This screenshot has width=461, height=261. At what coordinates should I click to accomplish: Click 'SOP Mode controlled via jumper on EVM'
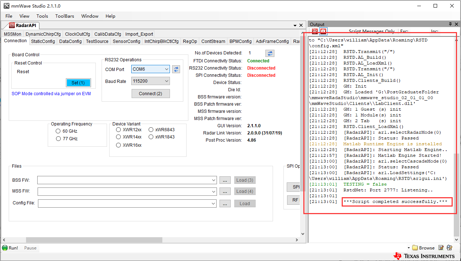pyautogui.click(x=51, y=94)
